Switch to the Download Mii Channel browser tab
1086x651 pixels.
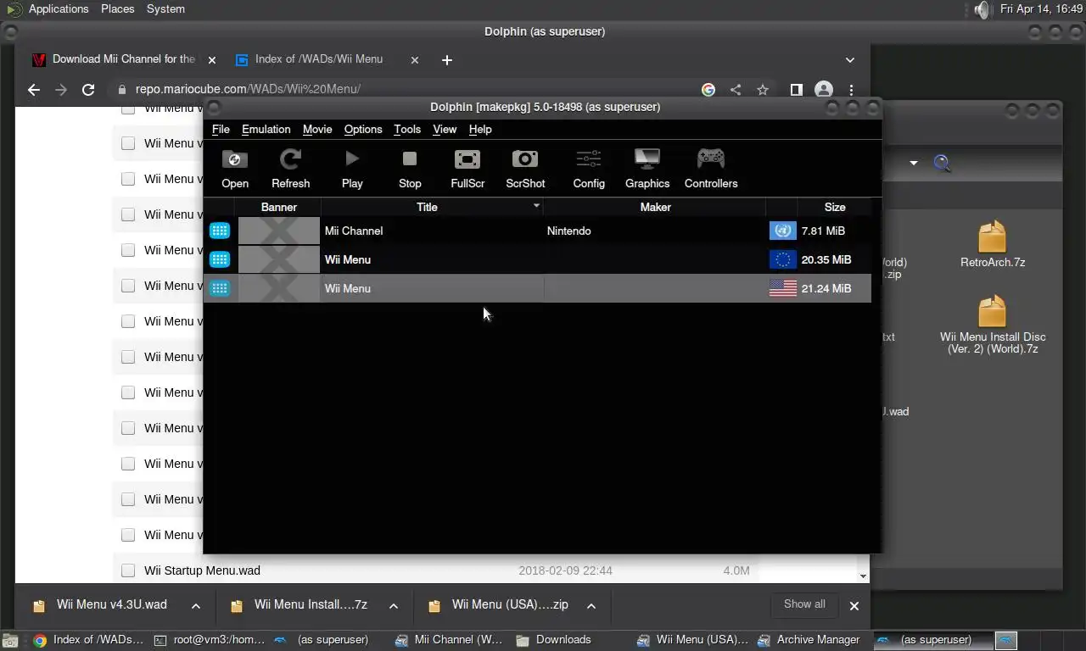coord(124,59)
